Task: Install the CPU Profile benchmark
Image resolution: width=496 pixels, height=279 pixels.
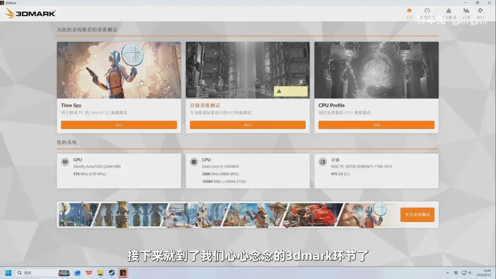Action: [377, 125]
